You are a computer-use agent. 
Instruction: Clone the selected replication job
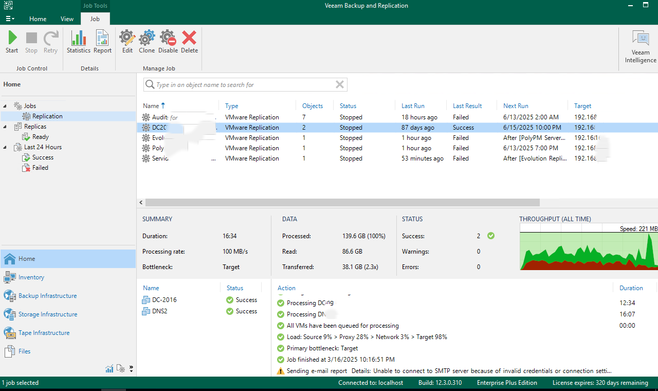point(147,42)
